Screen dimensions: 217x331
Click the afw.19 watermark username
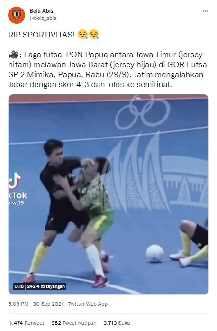(x=17, y=203)
